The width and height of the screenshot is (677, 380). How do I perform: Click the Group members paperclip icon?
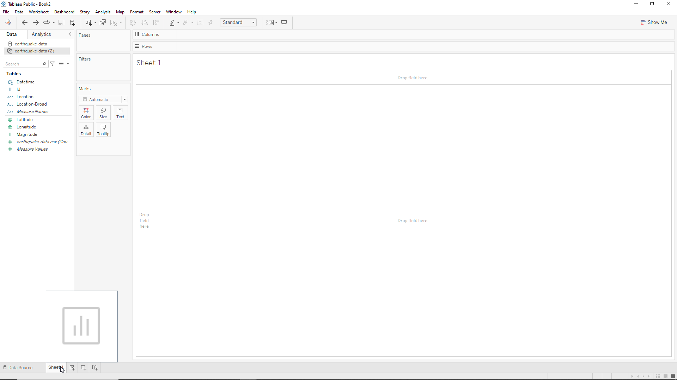(185, 23)
